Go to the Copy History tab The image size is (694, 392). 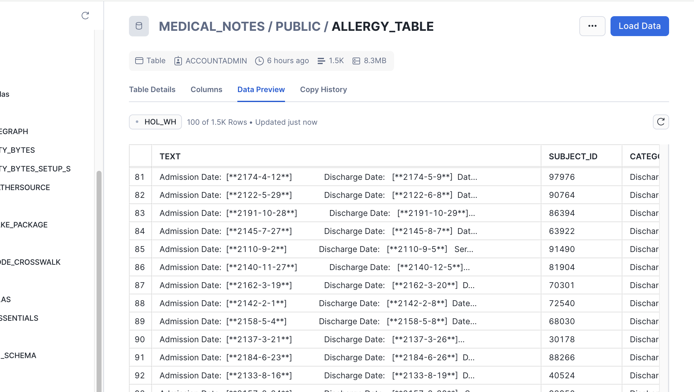click(x=323, y=90)
